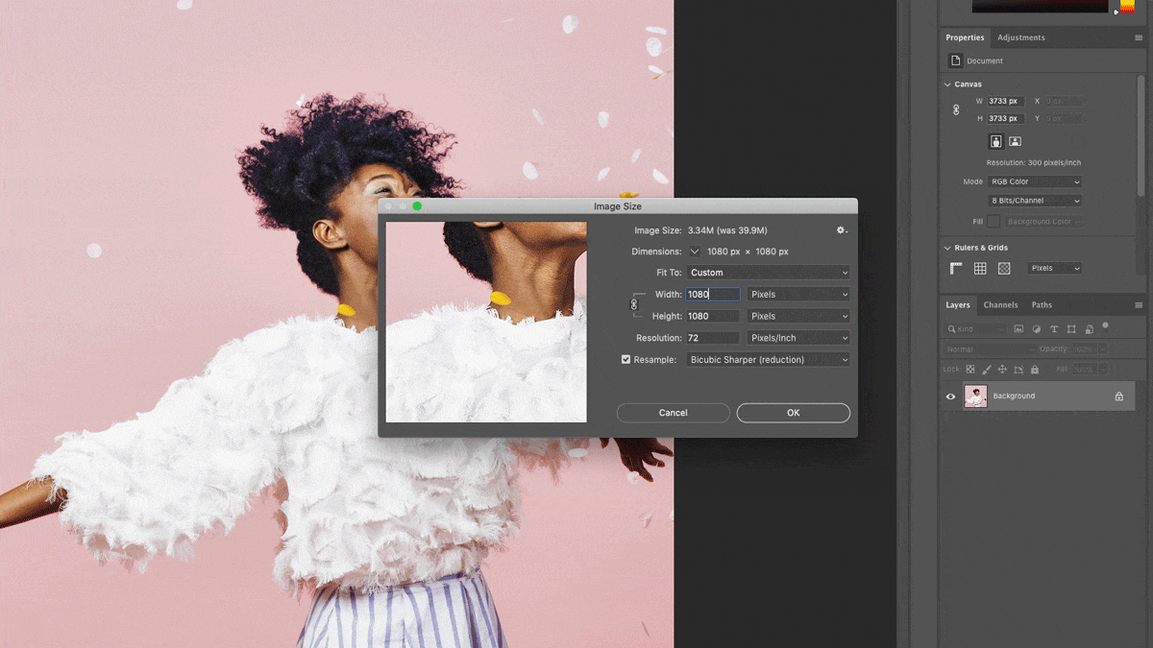Click the pixel layers filter icon
Image resolution: width=1153 pixels, height=648 pixels.
point(1019,329)
